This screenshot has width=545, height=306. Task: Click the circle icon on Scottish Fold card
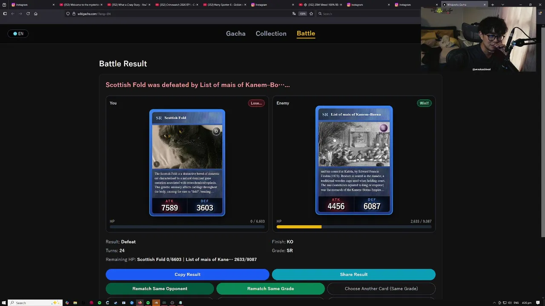(x=216, y=131)
